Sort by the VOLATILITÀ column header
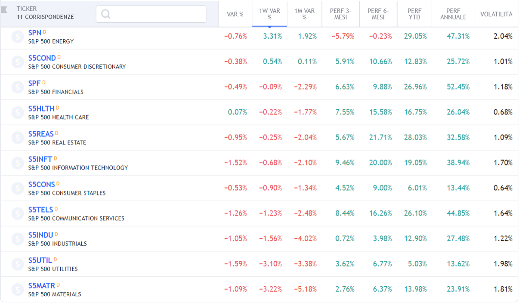519x303 pixels. click(496, 14)
